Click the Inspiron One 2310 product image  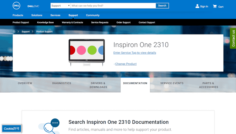[87, 53]
